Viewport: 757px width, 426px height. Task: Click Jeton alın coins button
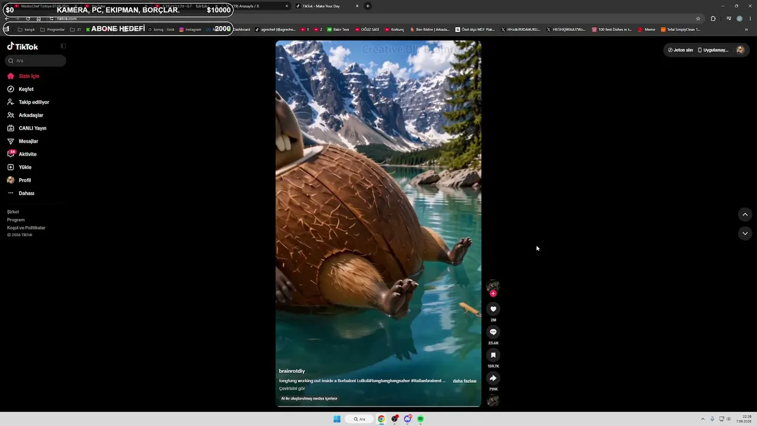tap(681, 50)
